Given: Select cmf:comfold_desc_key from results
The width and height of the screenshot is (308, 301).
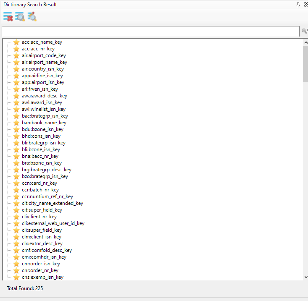Looking at the screenshot, I should (47, 250).
